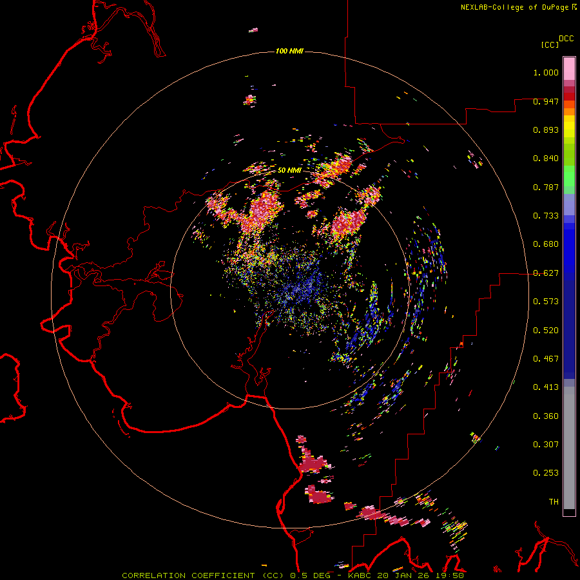Click the DCC label above the color scale

pyautogui.click(x=566, y=39)
